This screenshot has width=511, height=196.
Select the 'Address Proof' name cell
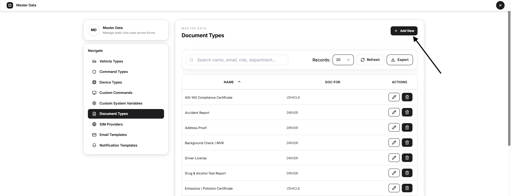pyautogui.click(x=196, y=128)
